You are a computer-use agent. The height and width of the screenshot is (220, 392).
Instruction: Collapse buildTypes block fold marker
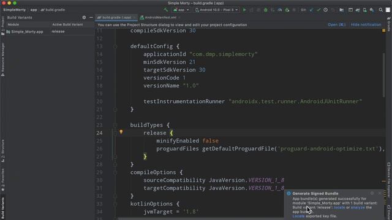coord(115,125)
